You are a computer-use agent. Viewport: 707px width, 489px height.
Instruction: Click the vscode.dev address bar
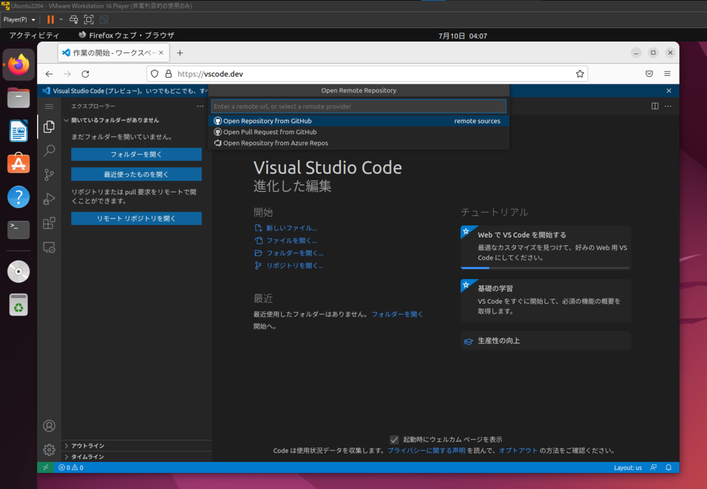coord(367,74)
